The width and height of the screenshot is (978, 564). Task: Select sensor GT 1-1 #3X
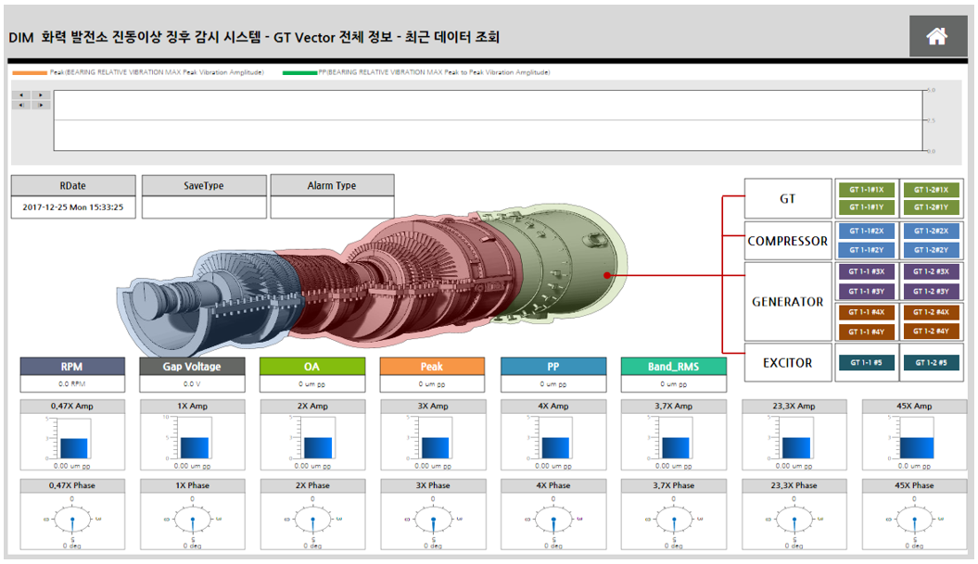click(867, 271)
